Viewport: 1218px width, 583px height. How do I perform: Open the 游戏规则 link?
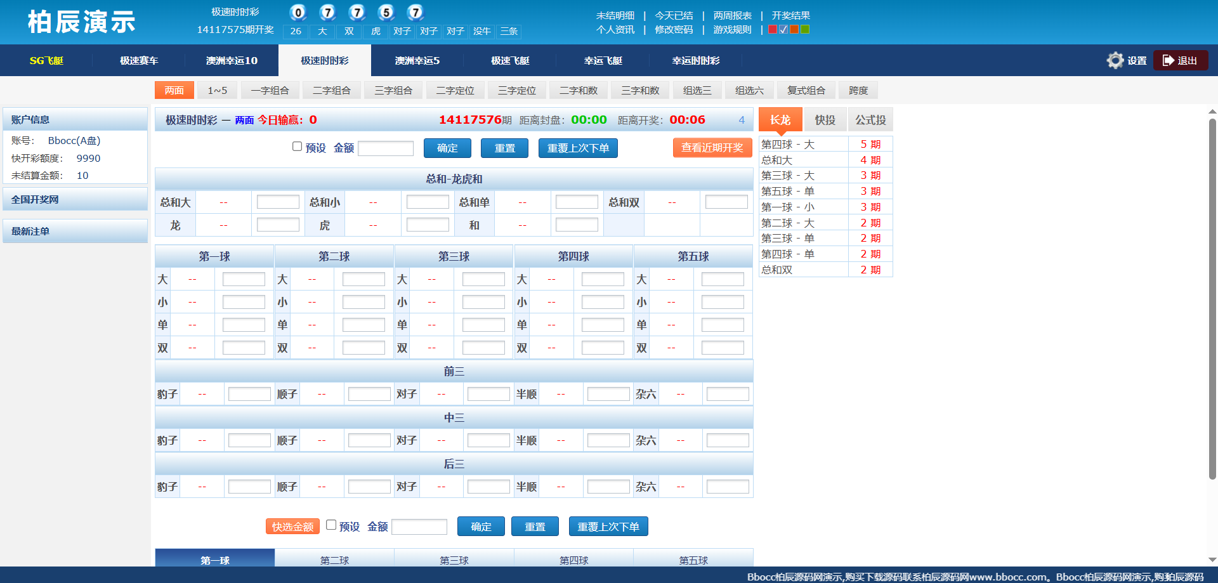732,29
